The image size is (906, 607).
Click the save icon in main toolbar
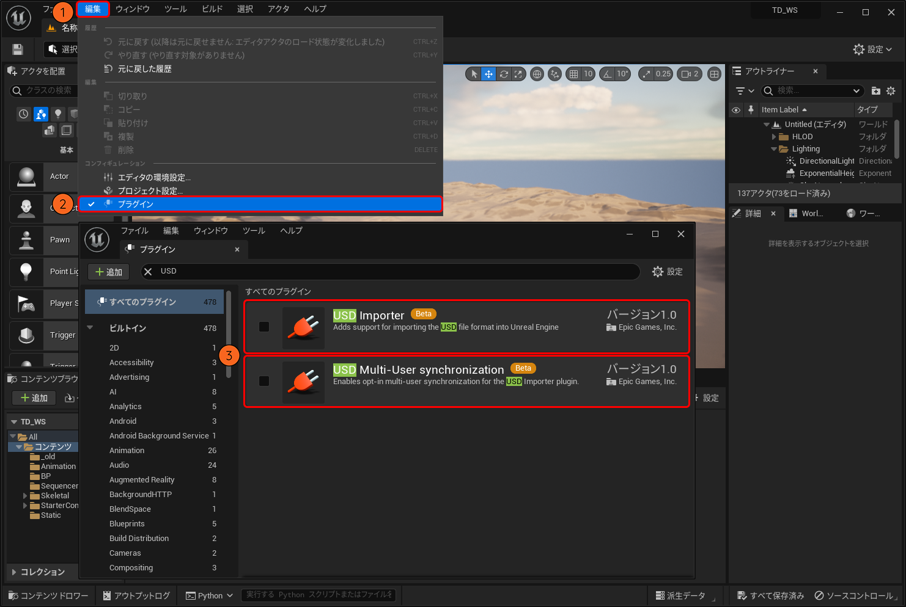(x=18, y=49)
